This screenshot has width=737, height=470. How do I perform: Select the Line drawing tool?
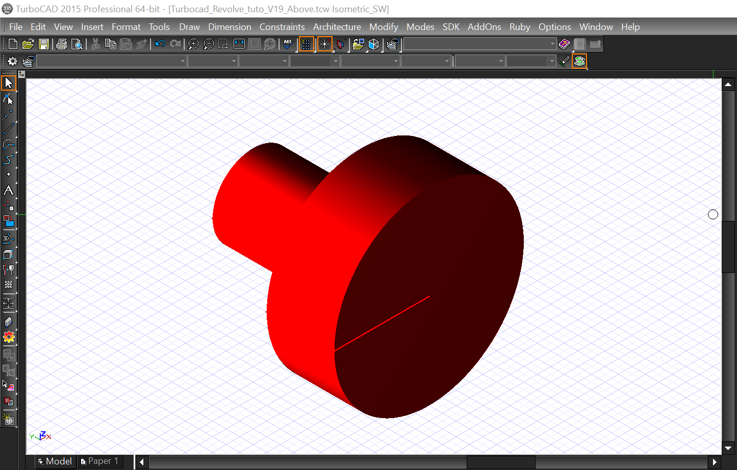point(9,129)
